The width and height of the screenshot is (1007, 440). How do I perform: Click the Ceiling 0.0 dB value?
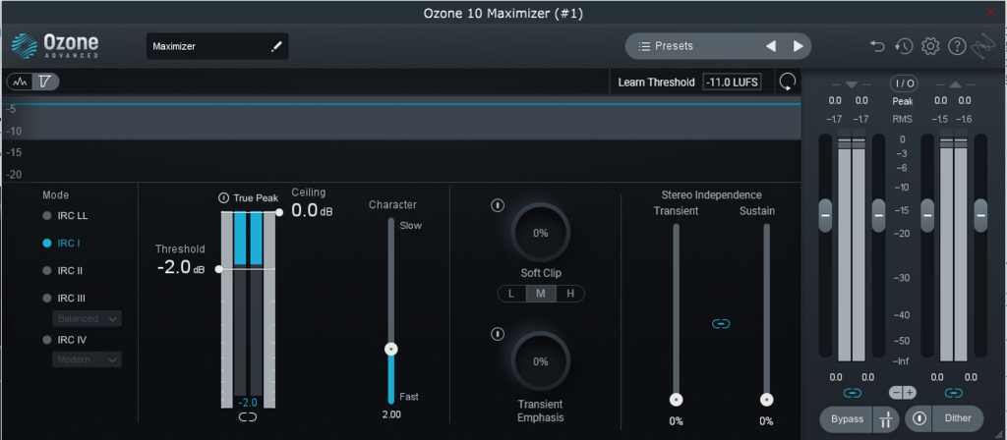click(312, 210)
